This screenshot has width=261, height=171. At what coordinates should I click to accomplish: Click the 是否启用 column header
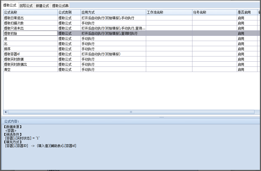(247, 12)
